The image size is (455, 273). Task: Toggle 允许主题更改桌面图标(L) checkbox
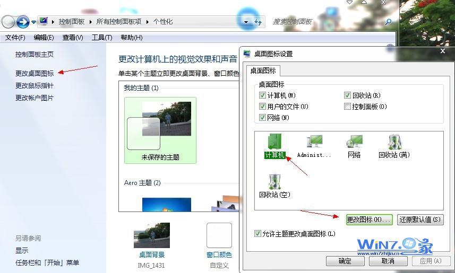(257, 233)
